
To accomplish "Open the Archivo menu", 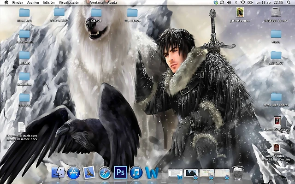I will coord(33,2).
